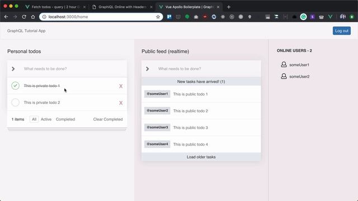Click the blue ring extension icon
Viewport: 358px width, 201px height.
[x=214, y=17]
